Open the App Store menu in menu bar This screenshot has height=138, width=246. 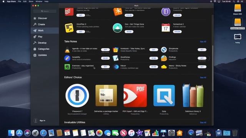pyautogui.click(x=11, y=2)
